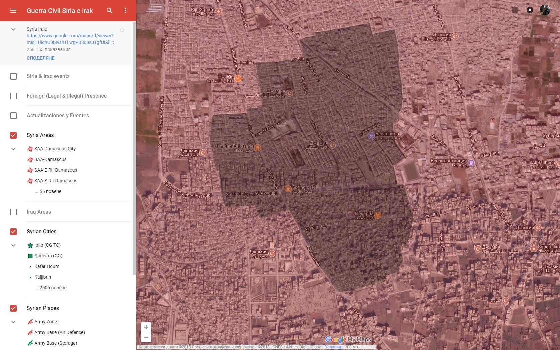Select SAA-Damascus City list item
The width and height of the screenshot is (560, 350).
(55, 149)
